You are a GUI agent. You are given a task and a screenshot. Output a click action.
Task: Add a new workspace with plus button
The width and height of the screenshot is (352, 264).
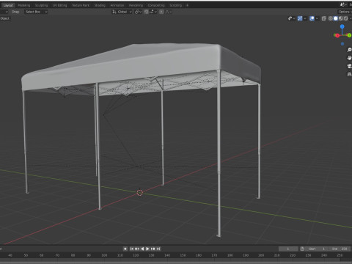187,5
